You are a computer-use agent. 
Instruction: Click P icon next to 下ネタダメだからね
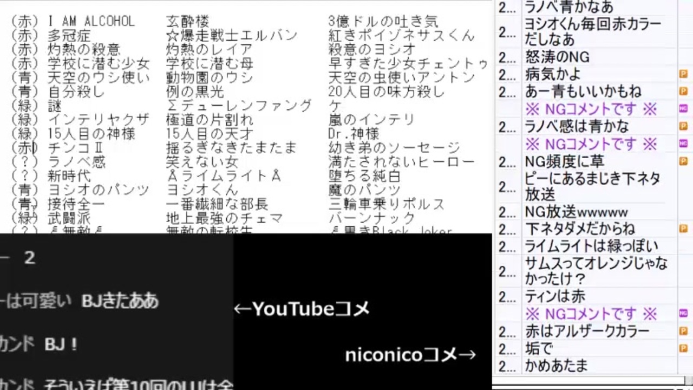[x=683, y=229]
